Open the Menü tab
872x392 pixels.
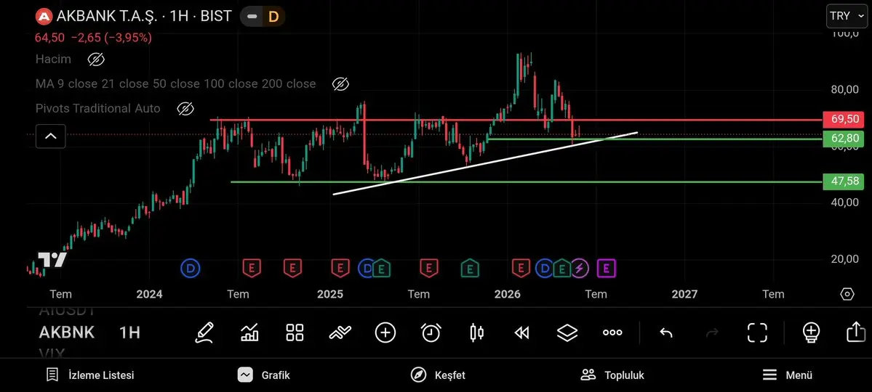point(787,375)
